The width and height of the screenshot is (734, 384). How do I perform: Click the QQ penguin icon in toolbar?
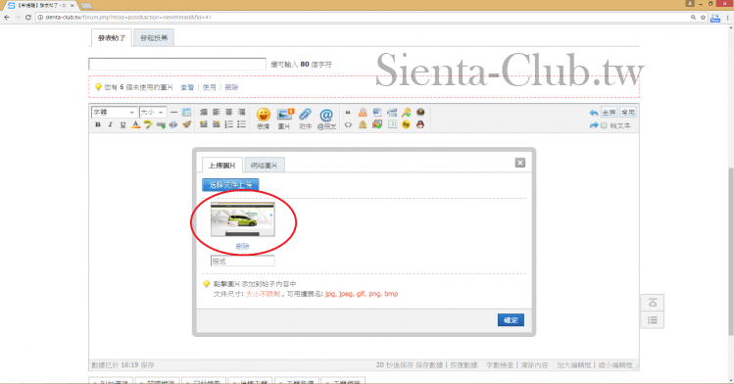click(420, 124)
